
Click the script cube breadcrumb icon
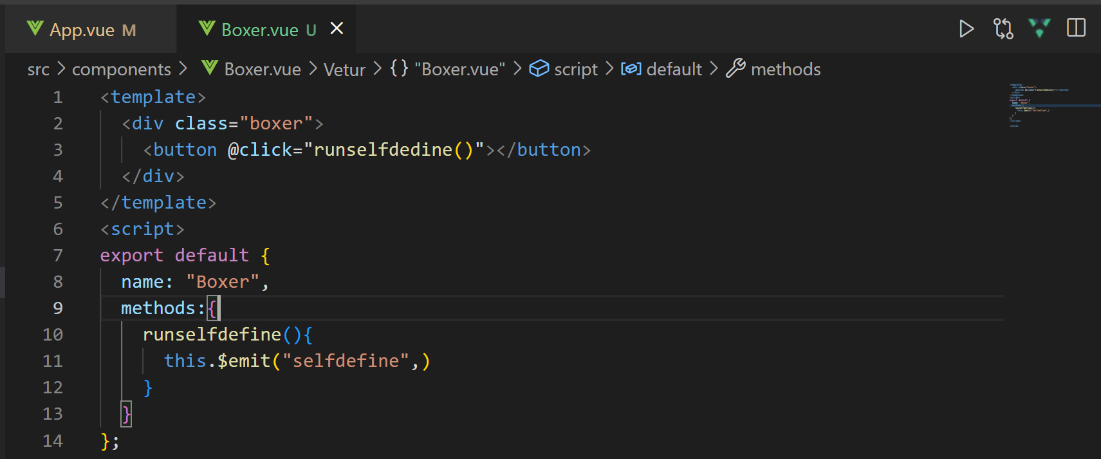pos(539,69)
